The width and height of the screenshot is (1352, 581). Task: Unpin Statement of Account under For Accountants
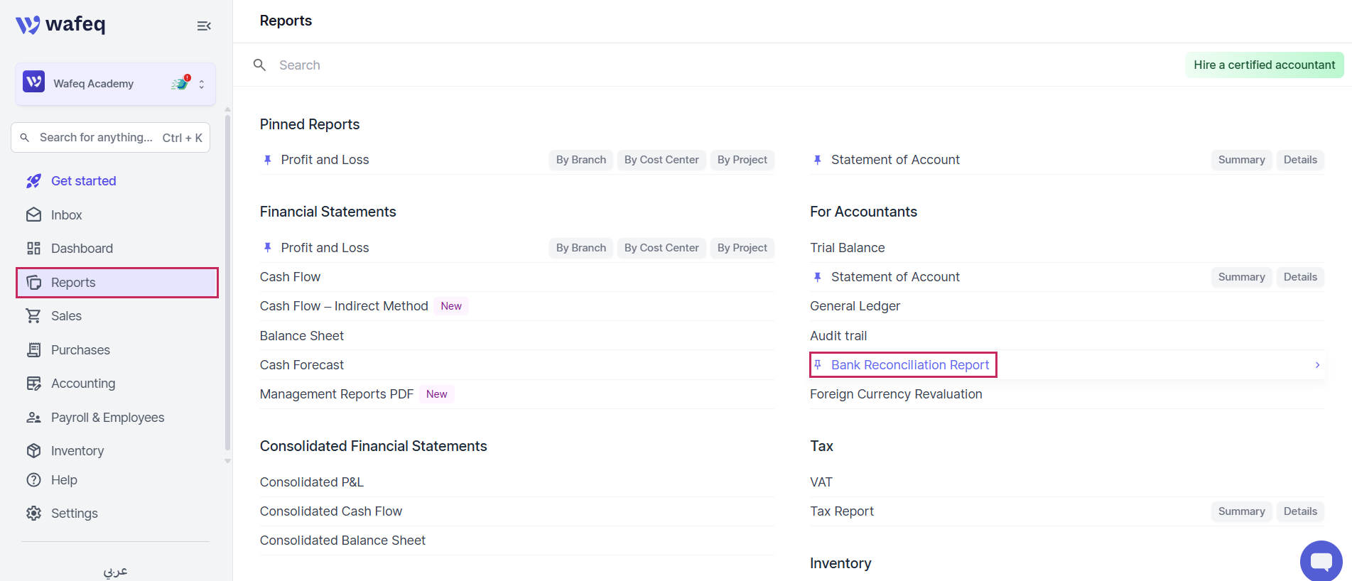[x=818, y=277]
